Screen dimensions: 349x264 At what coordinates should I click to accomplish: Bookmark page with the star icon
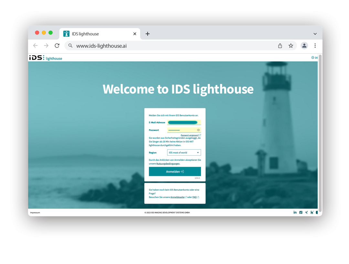pos(291,46)
